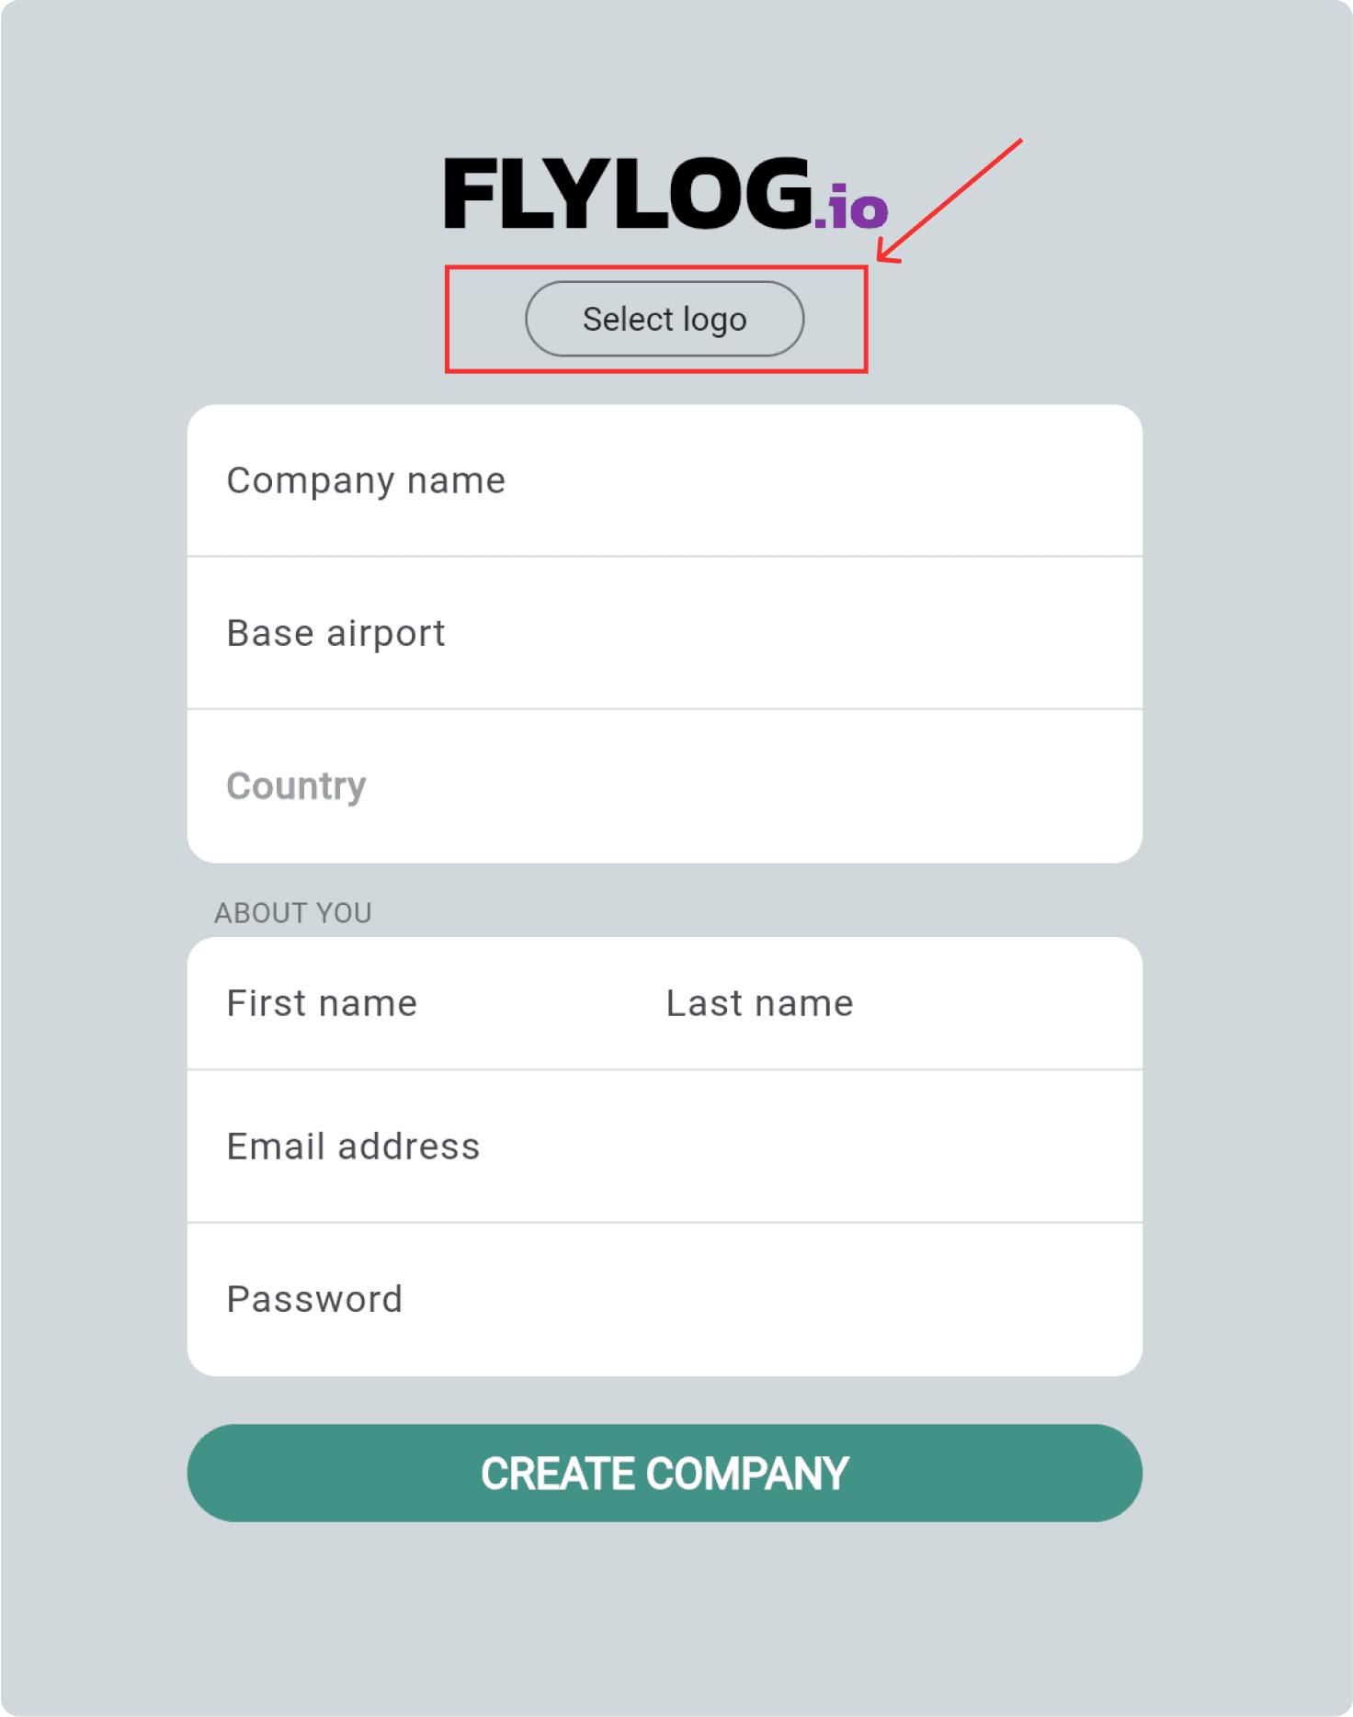Screen dimensions: 1353x1717
Task: Open the Country dropdown
Action: (665, 786)
